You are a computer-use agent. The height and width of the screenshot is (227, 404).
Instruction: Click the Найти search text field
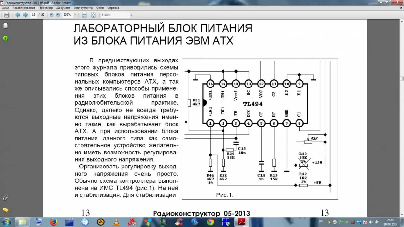(115, 15)
